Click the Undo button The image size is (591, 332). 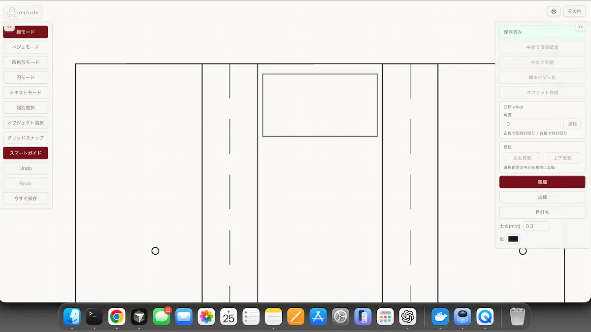click(x=26, y=168)
